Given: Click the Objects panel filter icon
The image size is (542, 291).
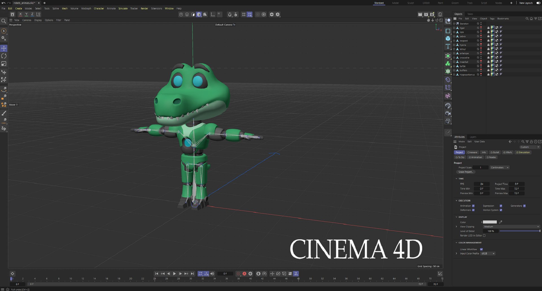Looking at the screenshot, I should (x=536, y=19).
